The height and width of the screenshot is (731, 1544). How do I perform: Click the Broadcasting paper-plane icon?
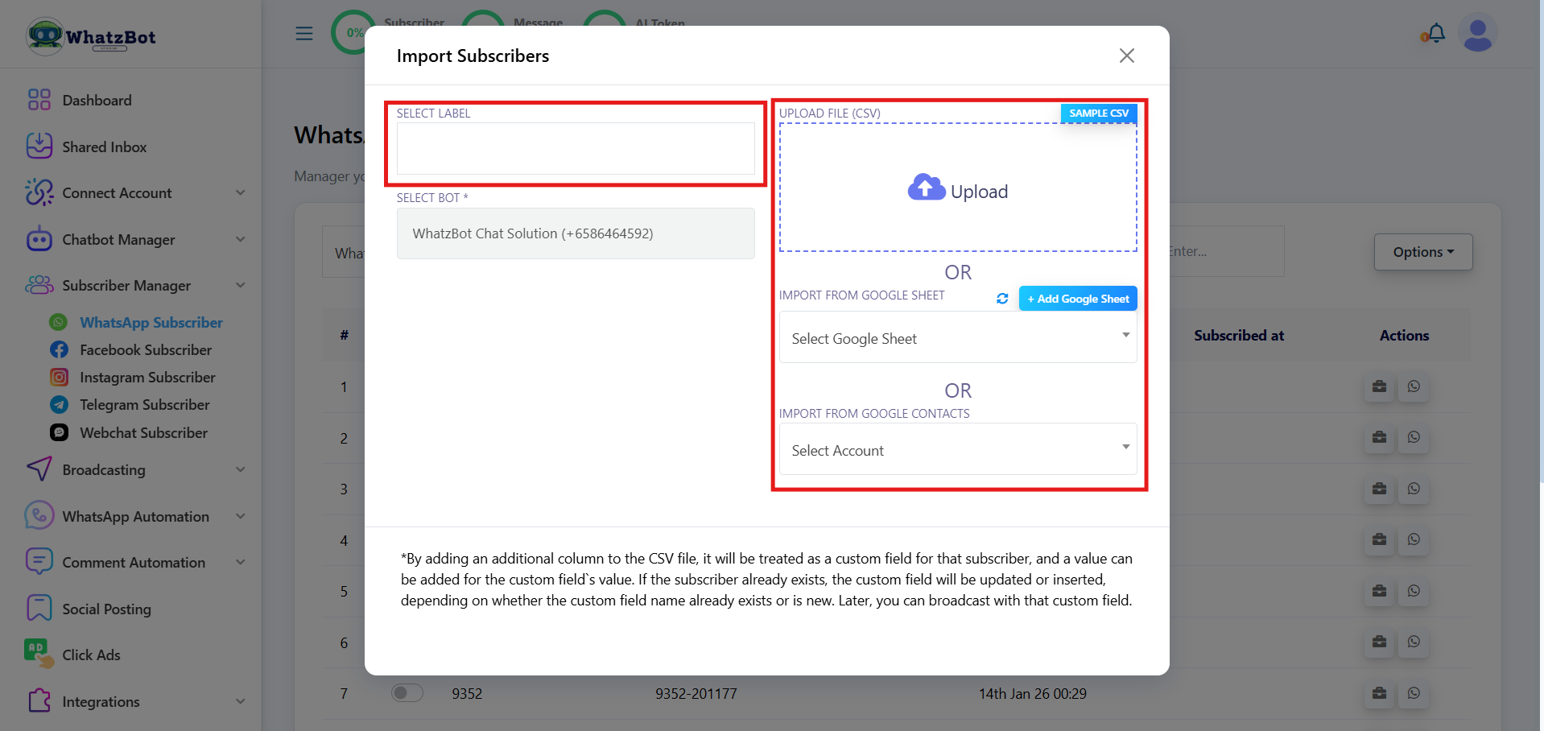click(x=38, y=469)
